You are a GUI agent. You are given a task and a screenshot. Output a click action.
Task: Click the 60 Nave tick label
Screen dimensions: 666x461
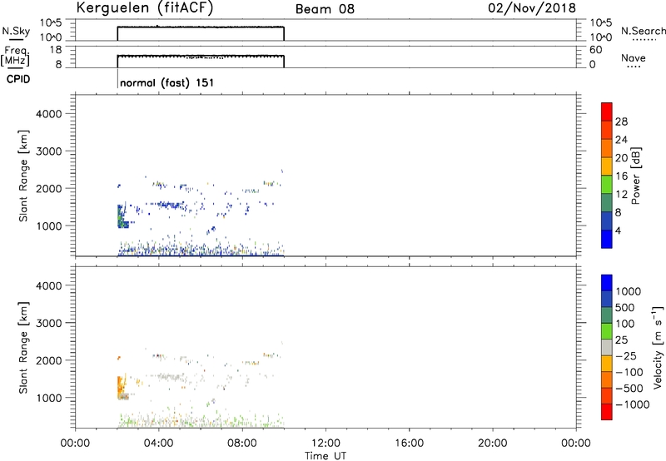595,50
